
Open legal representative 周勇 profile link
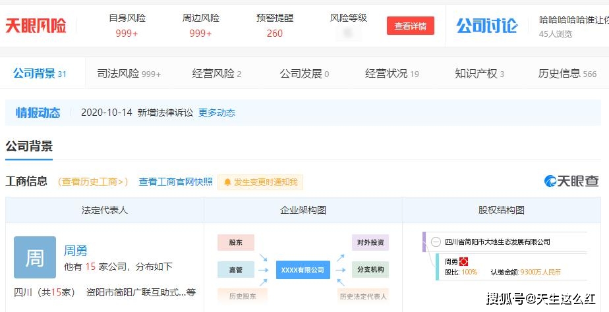[x=75, y=251]
